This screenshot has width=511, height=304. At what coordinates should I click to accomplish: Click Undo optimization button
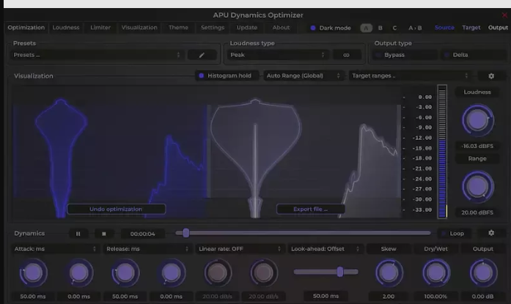pos(116,209)
